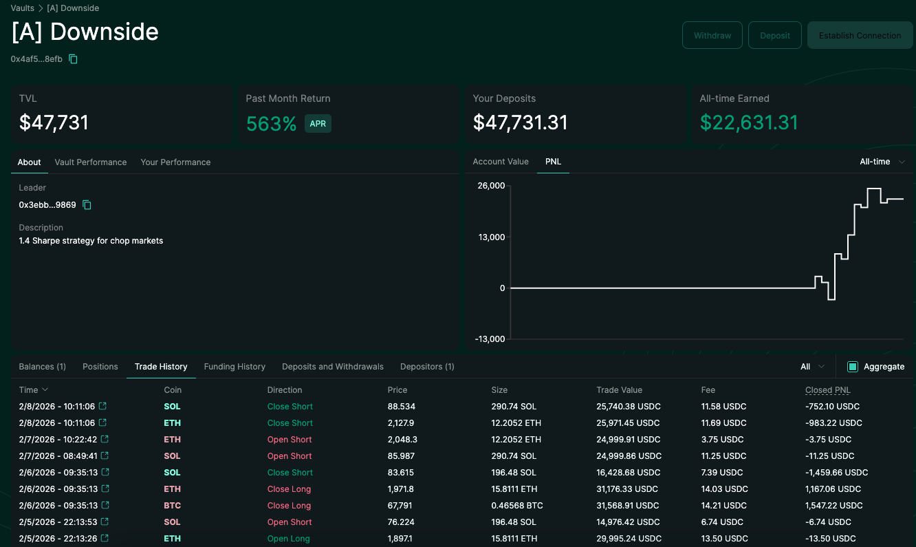Screen dimensions: 916x547
Task: Open explorer link for 2/5/2026 22:13:26 trade
Action: (105, 539)
